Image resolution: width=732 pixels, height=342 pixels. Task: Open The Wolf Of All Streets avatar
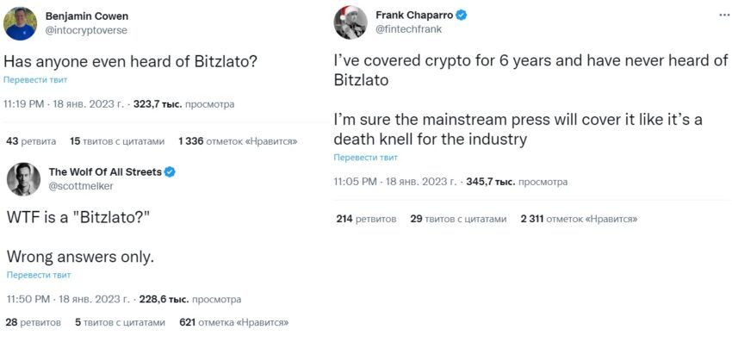pos(23,179)
